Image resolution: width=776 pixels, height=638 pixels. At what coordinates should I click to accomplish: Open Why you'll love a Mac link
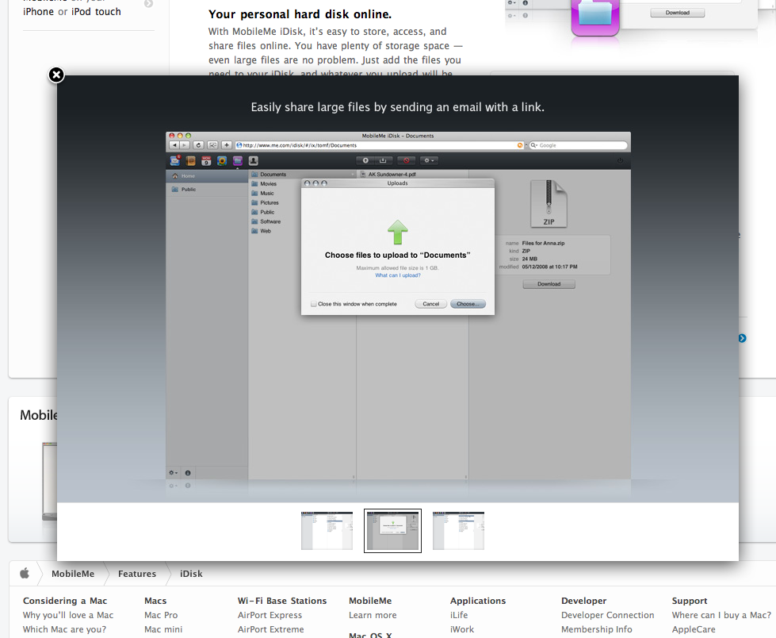[x=68, y=615]
